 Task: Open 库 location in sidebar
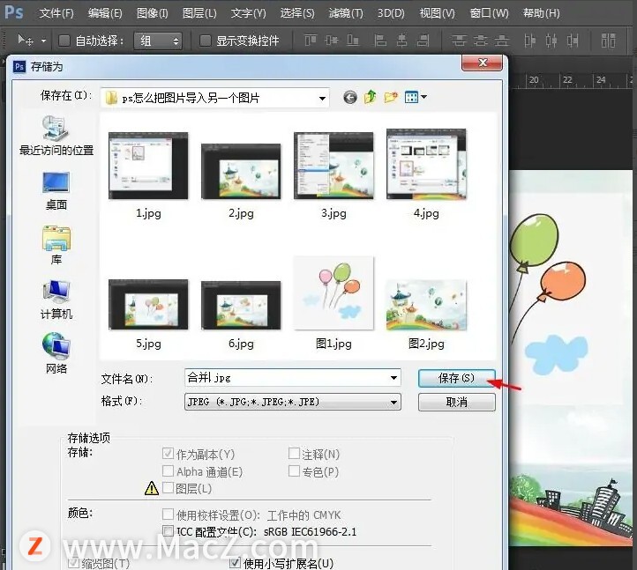[x=56, y=246]
